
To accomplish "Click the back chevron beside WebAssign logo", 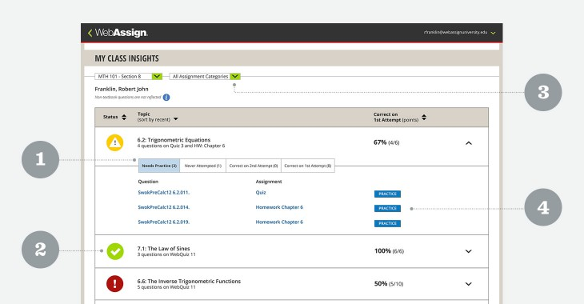I will (90, 33).
